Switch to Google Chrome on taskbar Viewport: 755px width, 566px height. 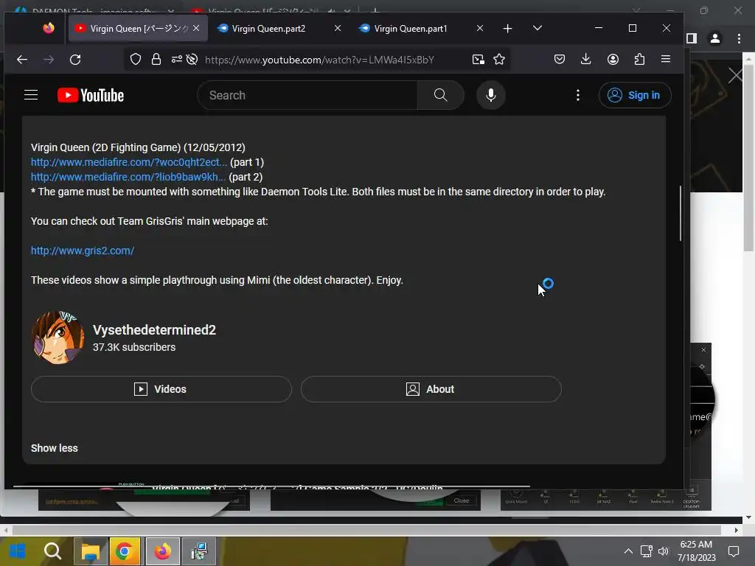click(124, 551)
